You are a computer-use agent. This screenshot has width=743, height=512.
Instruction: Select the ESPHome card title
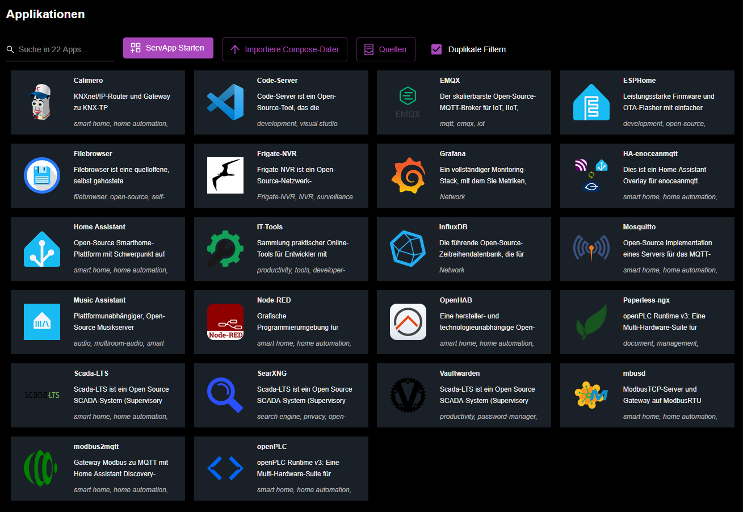click(640, 81)
